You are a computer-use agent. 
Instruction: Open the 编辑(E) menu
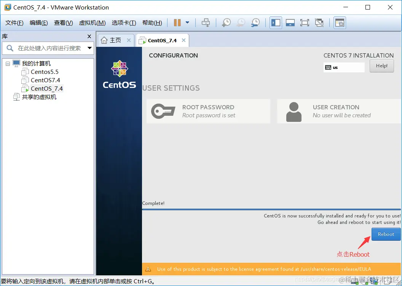pos(39,23)
